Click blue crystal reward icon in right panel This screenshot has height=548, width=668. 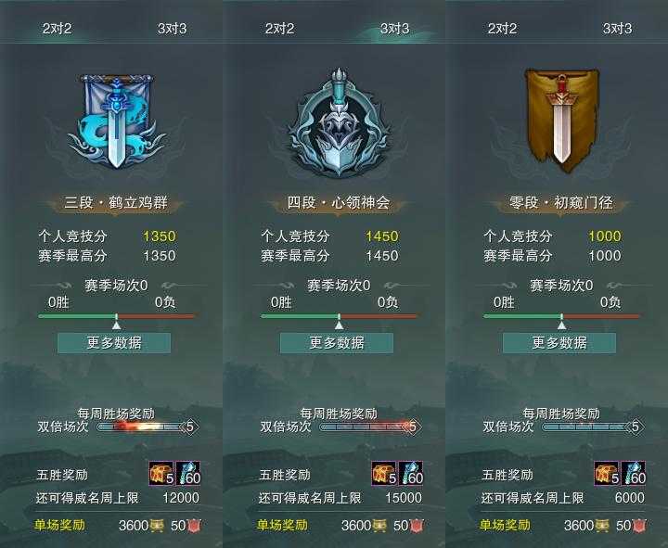point(634,473)
